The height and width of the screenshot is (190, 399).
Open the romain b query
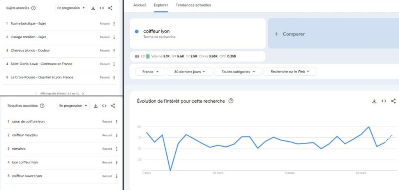point(19,149)
